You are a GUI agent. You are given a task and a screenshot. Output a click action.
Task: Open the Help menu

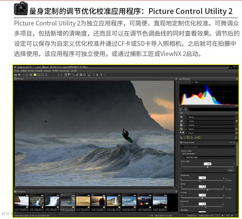click(74, 71)
